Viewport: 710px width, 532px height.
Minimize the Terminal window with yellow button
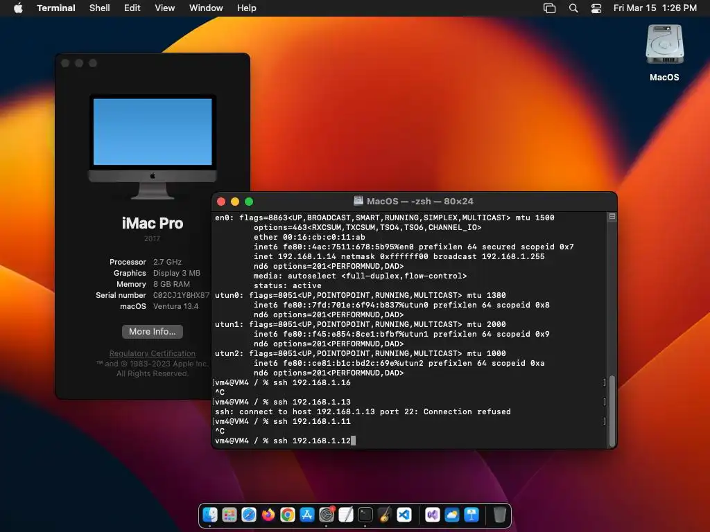(x=235, y=202)
